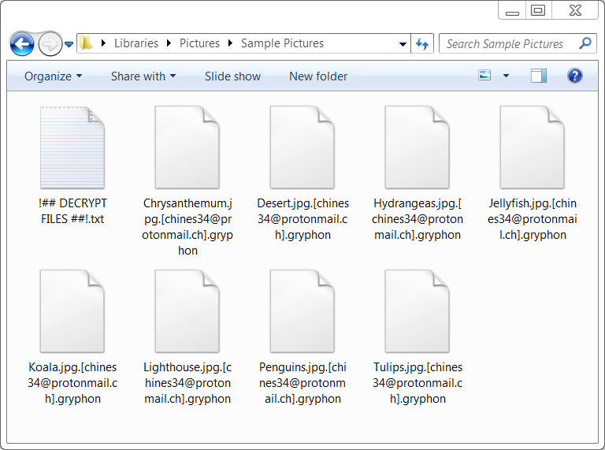The image size is (605, 450).
Task: Click the magnifier search icon
Action: (586, 43)
